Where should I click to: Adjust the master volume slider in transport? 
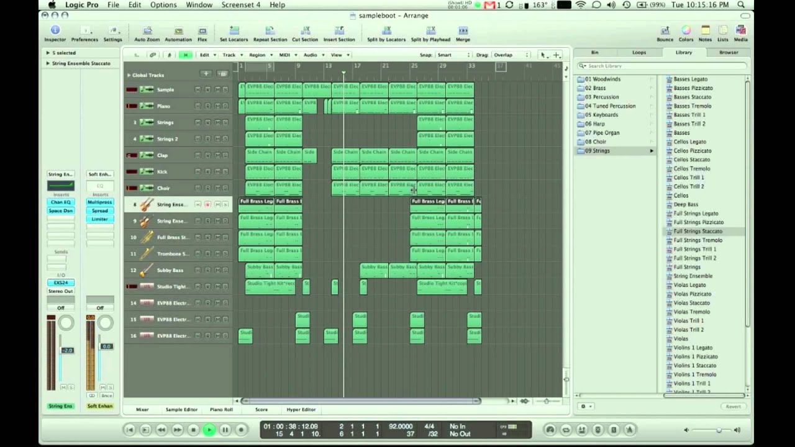712,430
